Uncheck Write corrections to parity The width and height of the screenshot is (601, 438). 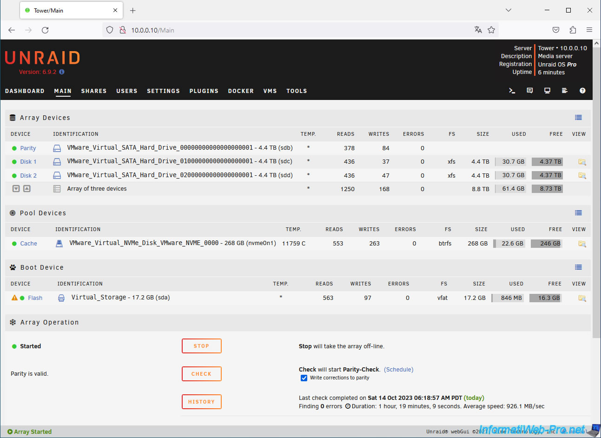304,378
